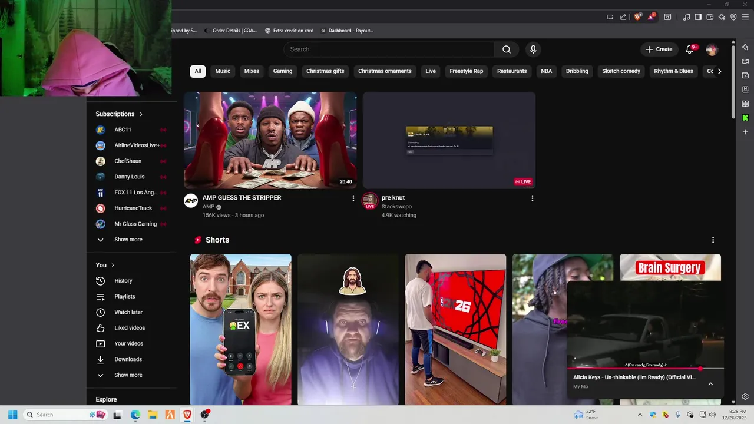The image size is (754, 424).
Task: Open the taskbar weather widget
Action: pyautogui.click(x=586, y=415)
